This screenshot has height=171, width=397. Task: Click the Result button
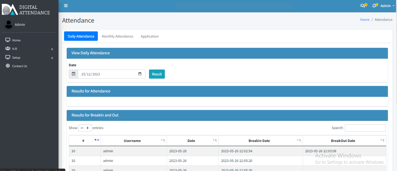tap(157, 74)
